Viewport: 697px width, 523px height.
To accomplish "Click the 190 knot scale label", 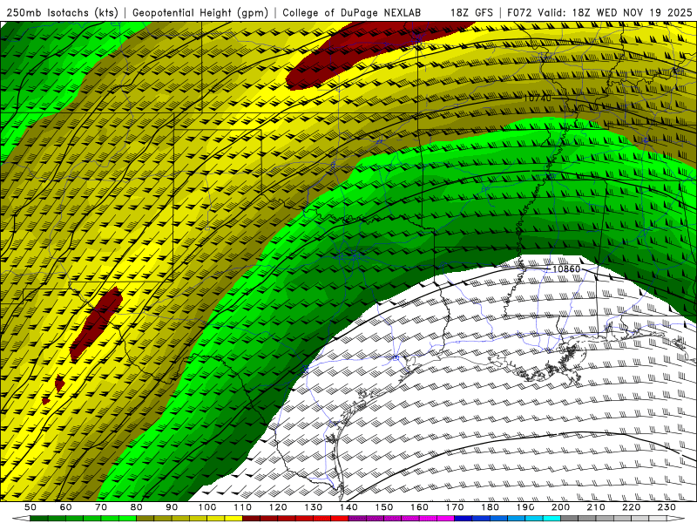I will coord(525,507).
